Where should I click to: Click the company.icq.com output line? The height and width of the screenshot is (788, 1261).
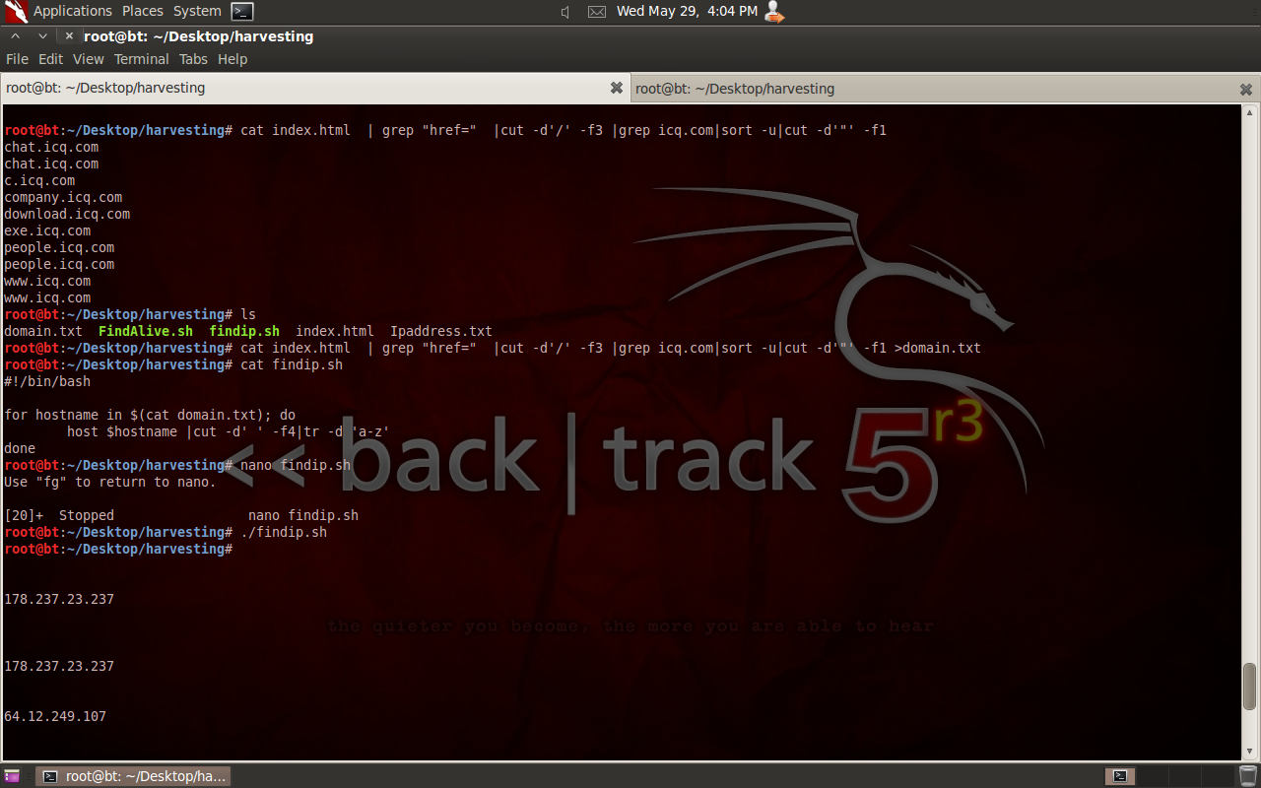coord(63,197)
